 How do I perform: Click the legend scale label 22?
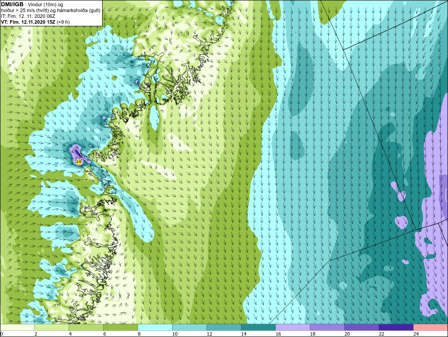click(382, 334)
